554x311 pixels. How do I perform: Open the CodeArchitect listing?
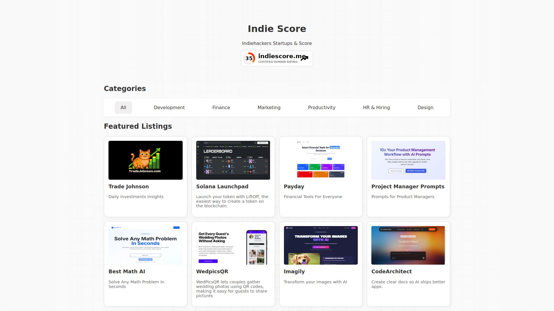392,271
